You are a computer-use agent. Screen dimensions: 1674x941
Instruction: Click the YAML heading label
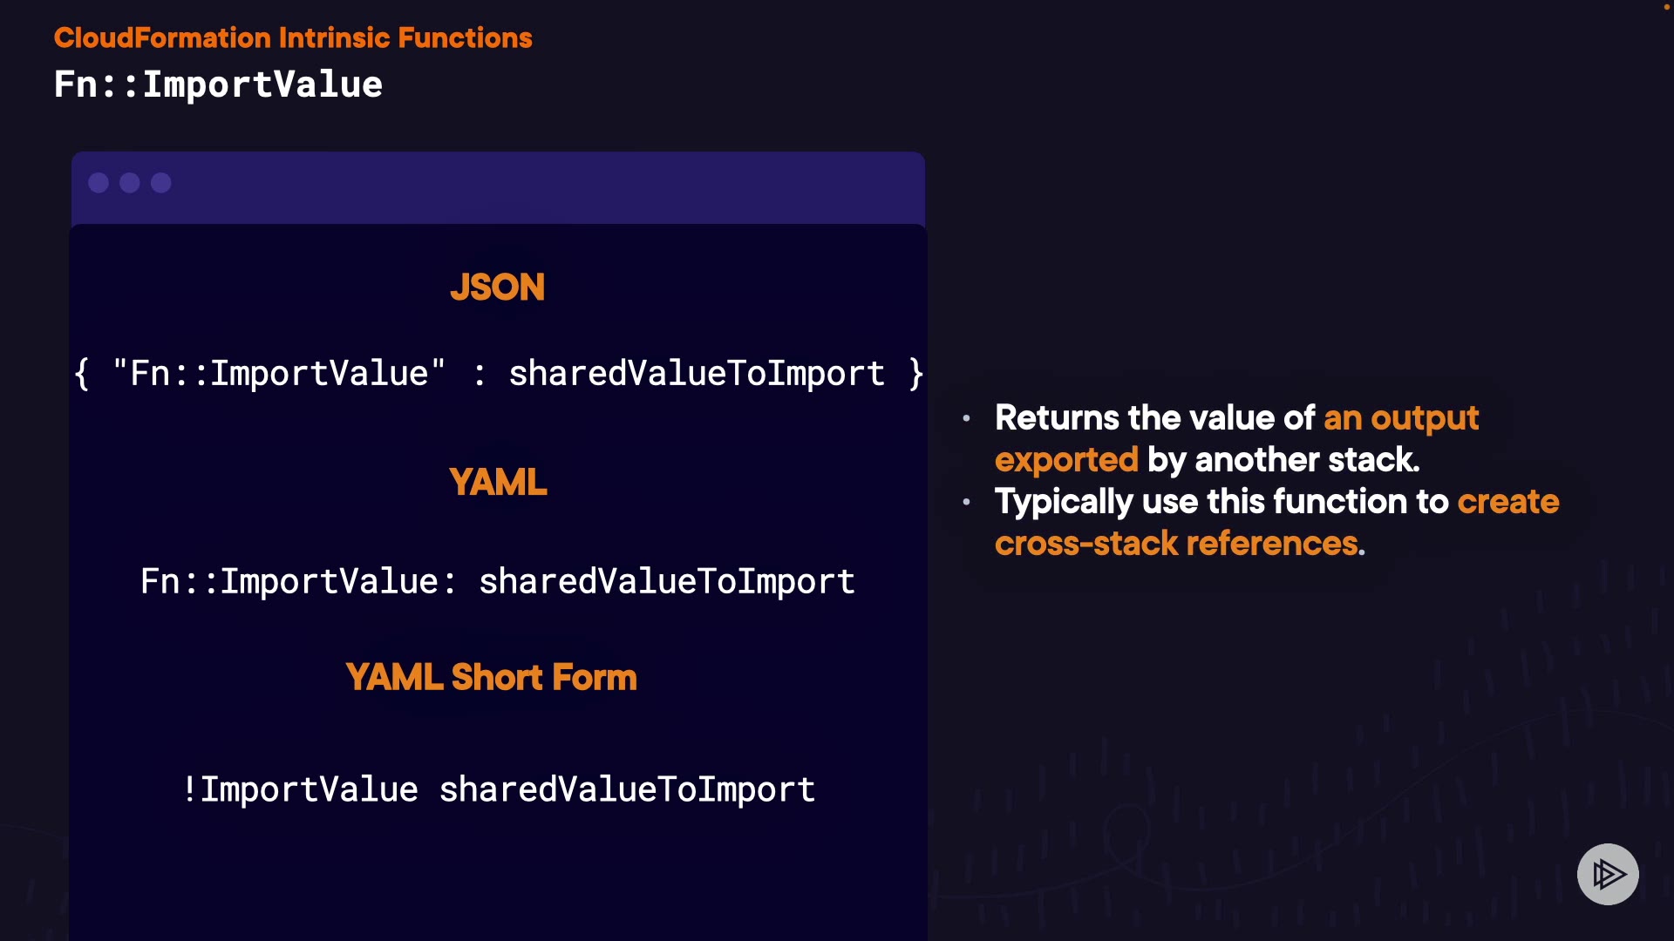pos(497,482)
